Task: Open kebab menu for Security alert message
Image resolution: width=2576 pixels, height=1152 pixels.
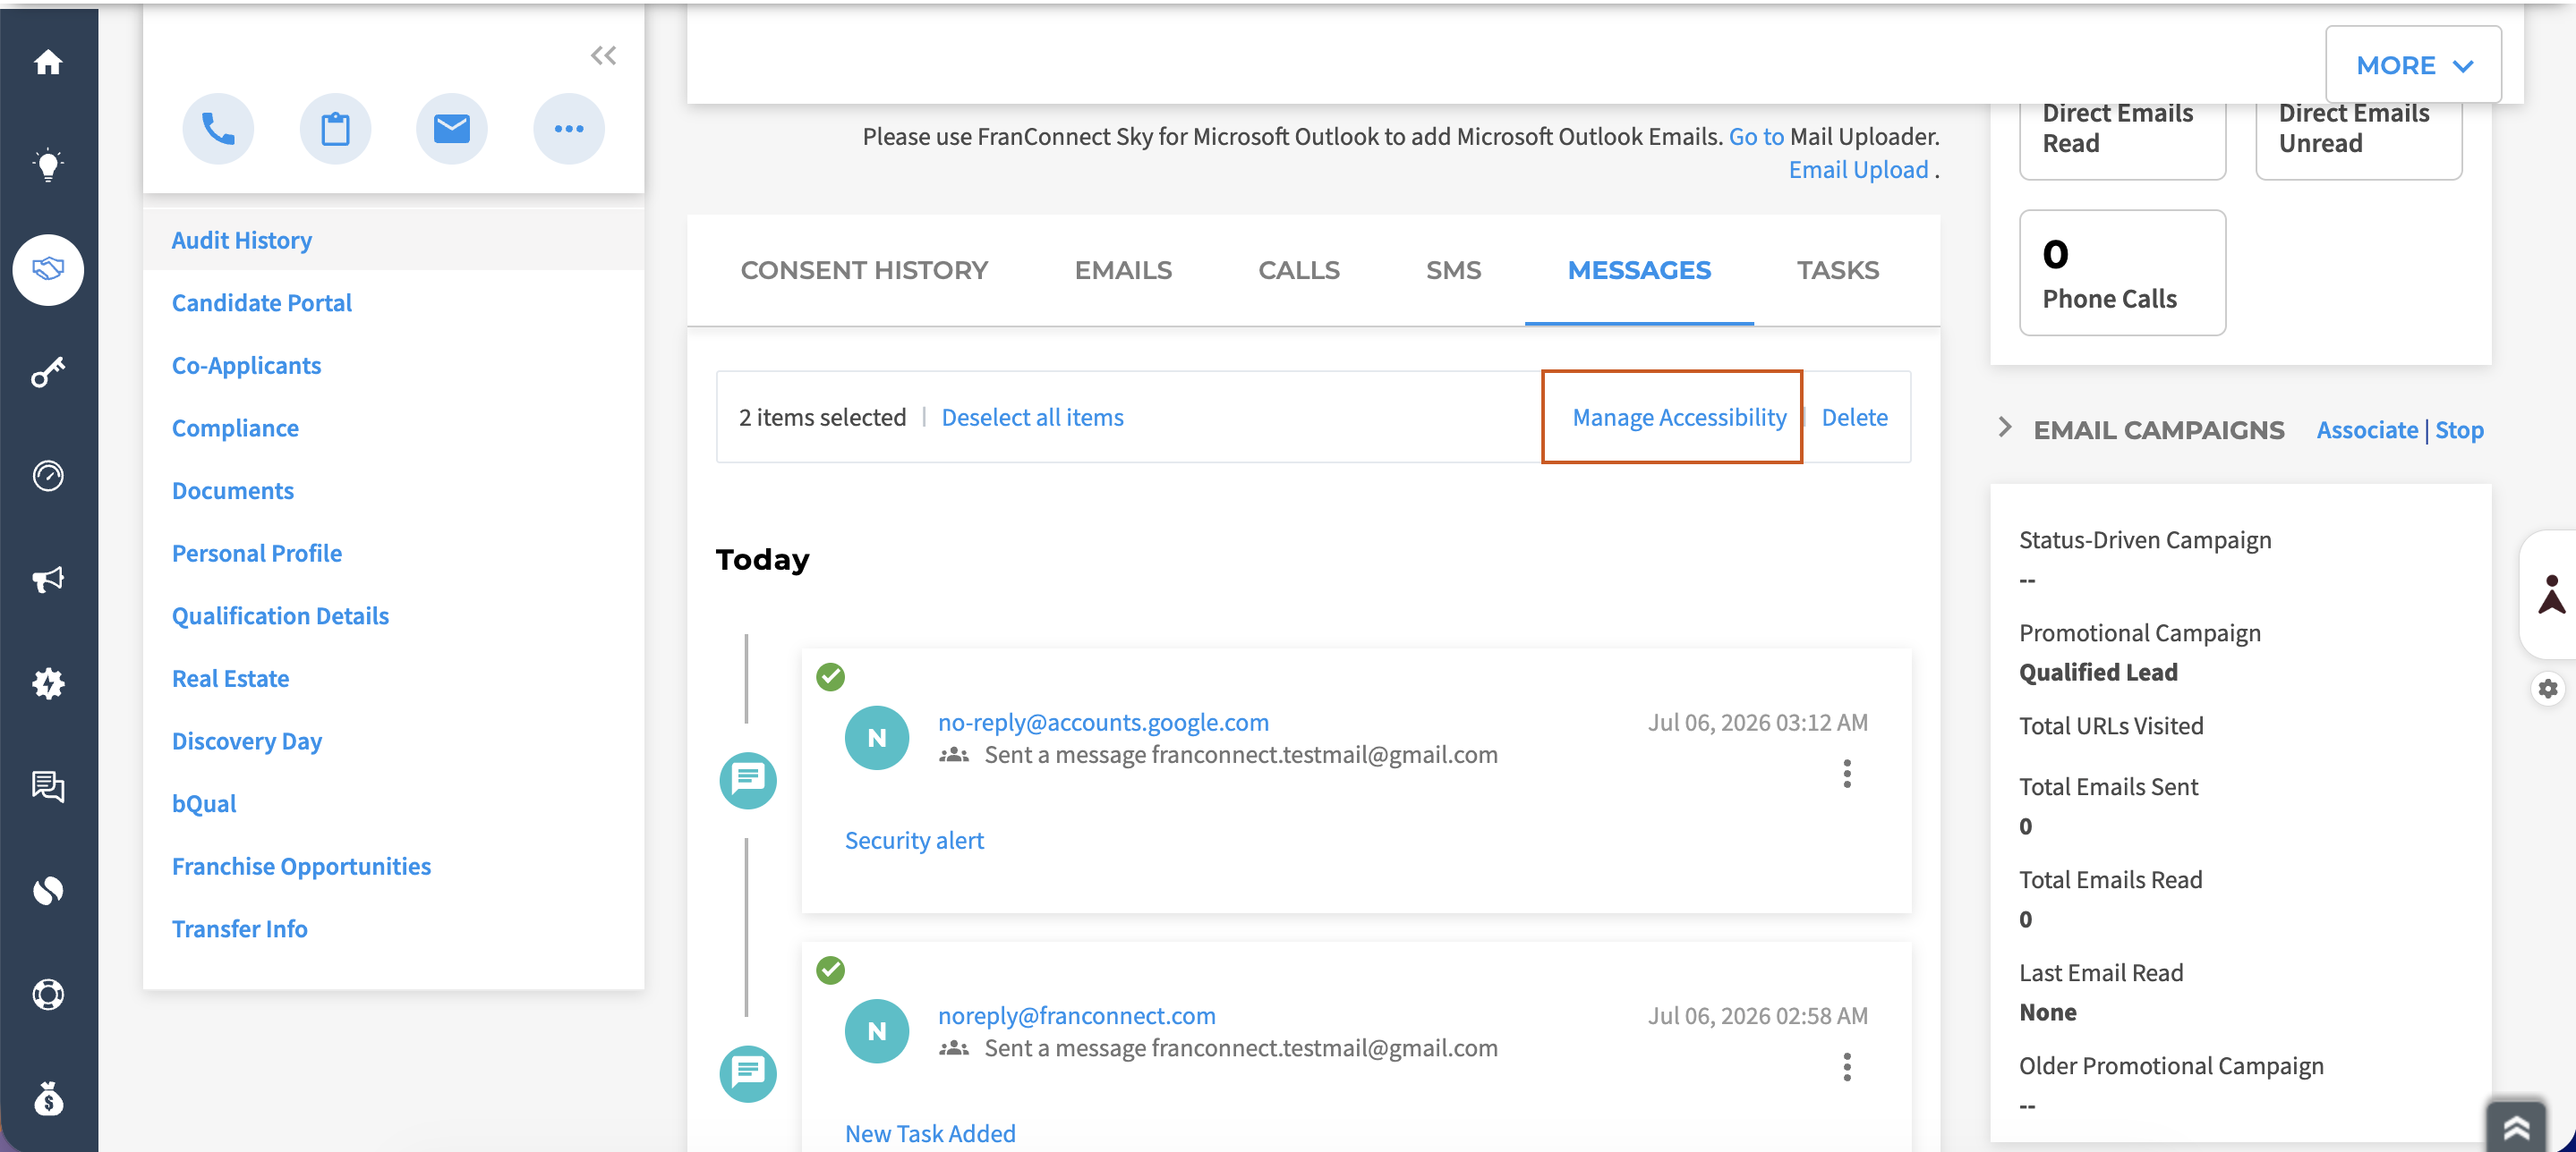Action: point(1847,774)
